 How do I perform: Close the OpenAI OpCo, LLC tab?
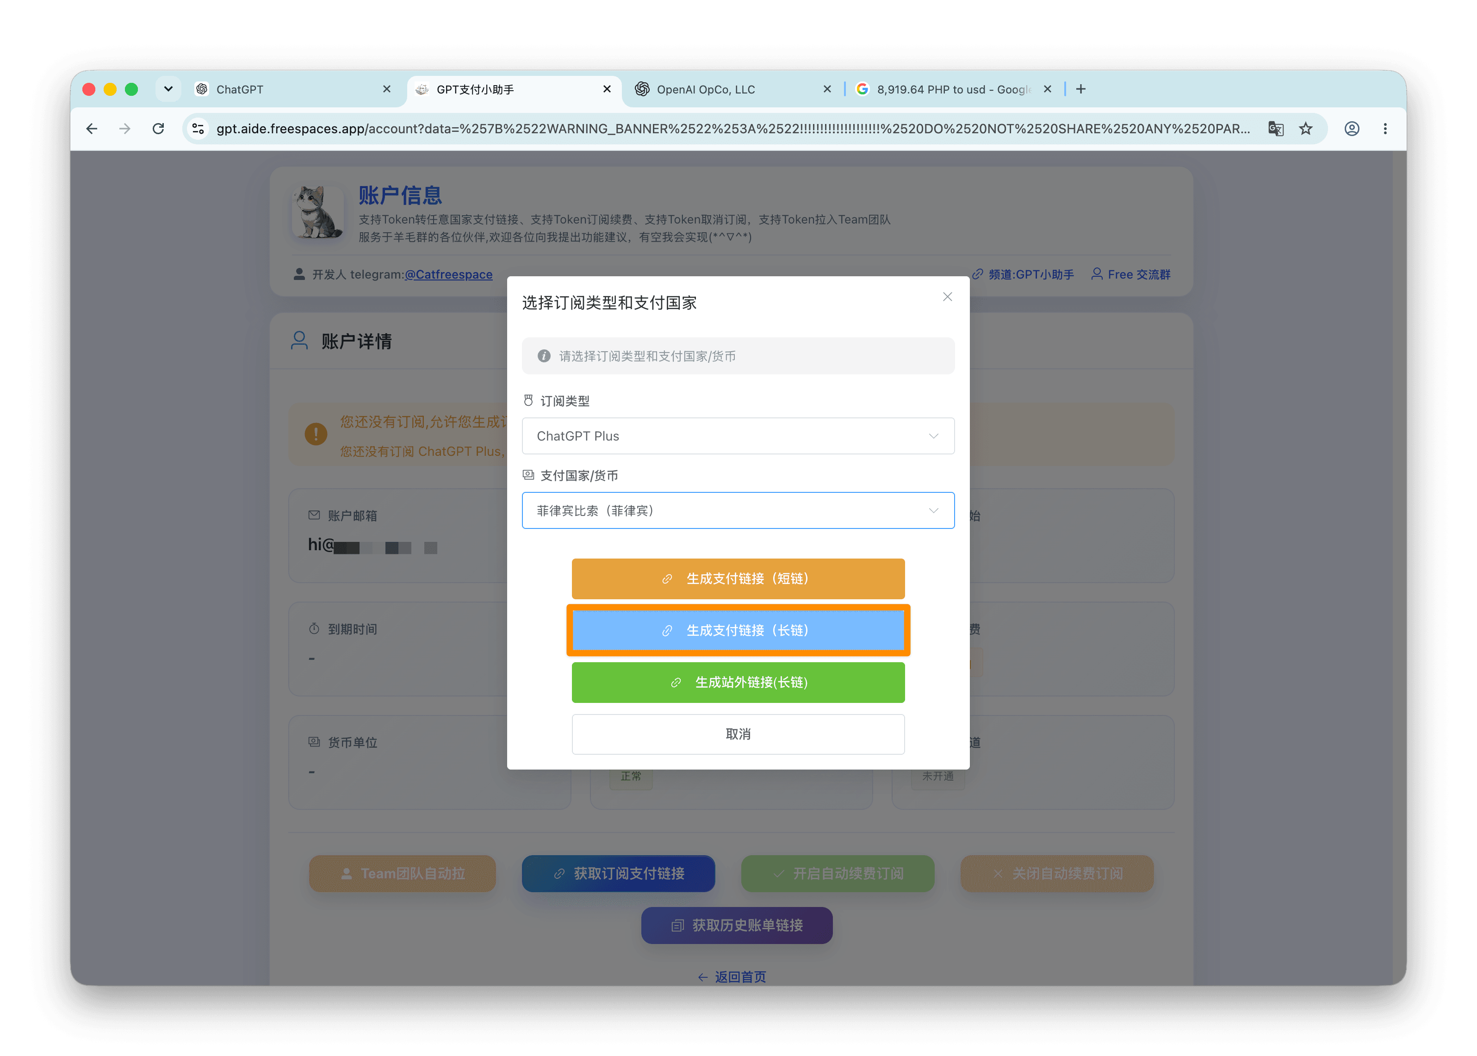[x=827, y=89]
